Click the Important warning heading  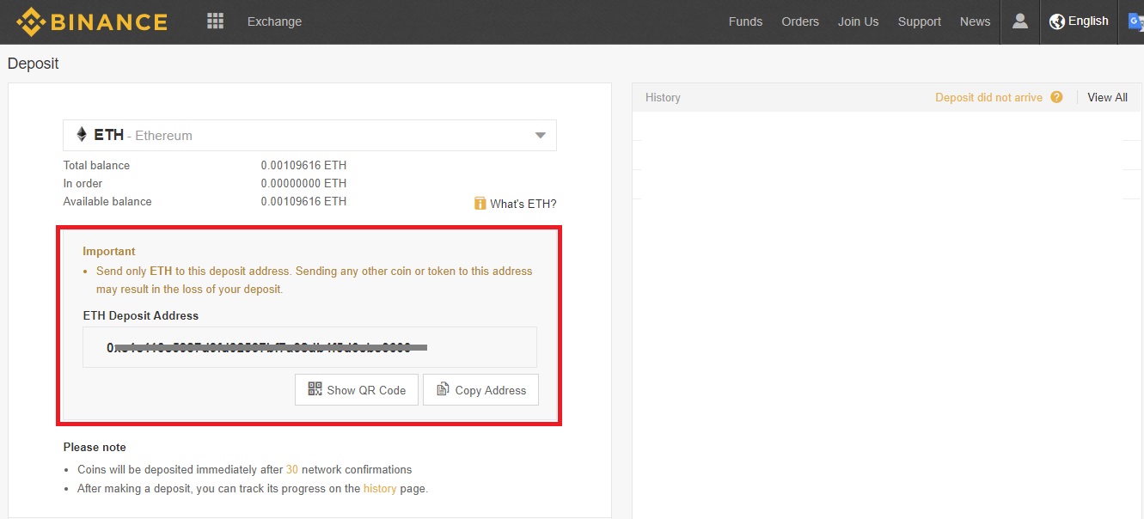(109, 251)
